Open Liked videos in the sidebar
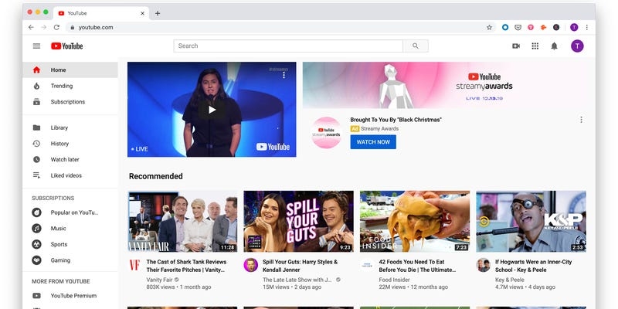 pos(70,175)
